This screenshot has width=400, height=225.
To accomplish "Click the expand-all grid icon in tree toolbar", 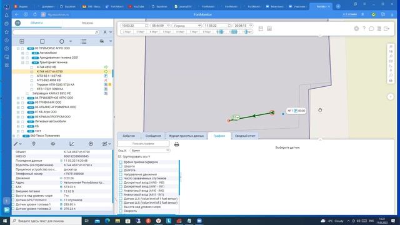I will point(22,41).
